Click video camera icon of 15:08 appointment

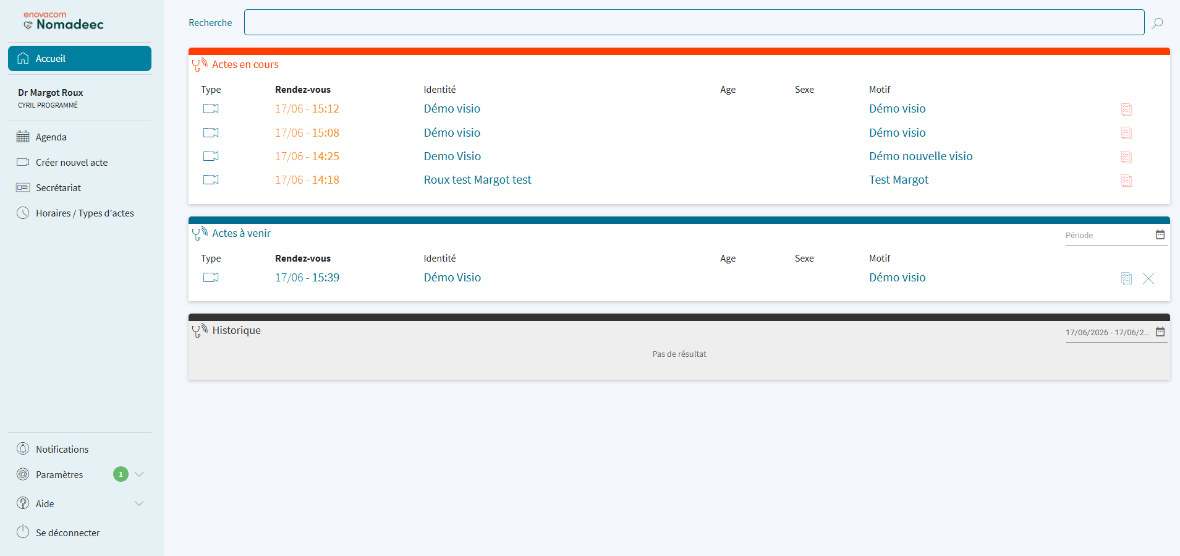click(x=211, y=132)
